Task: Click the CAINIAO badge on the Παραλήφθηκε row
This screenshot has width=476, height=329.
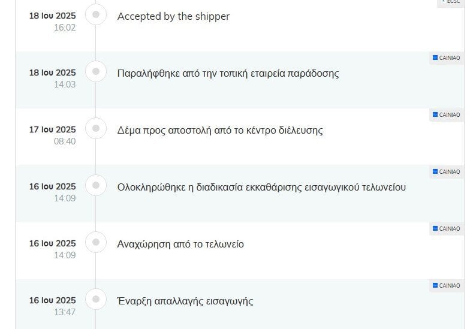Action: tap(446, 58)
